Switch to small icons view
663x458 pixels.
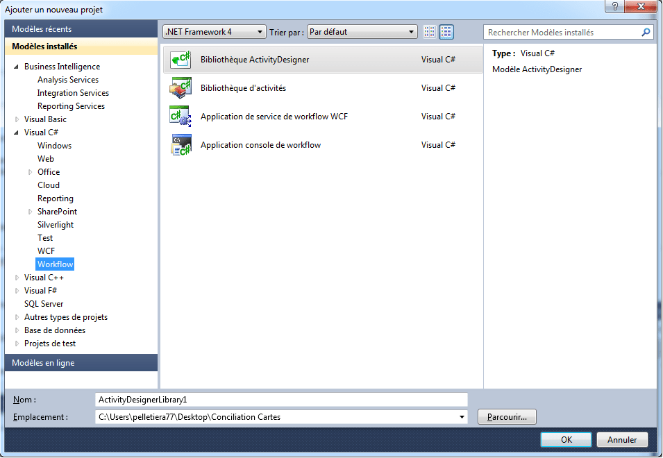click(x=428, y=31)
